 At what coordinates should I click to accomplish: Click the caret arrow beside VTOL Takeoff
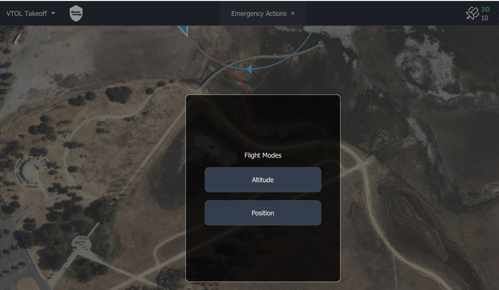click(x=53, y=13)
